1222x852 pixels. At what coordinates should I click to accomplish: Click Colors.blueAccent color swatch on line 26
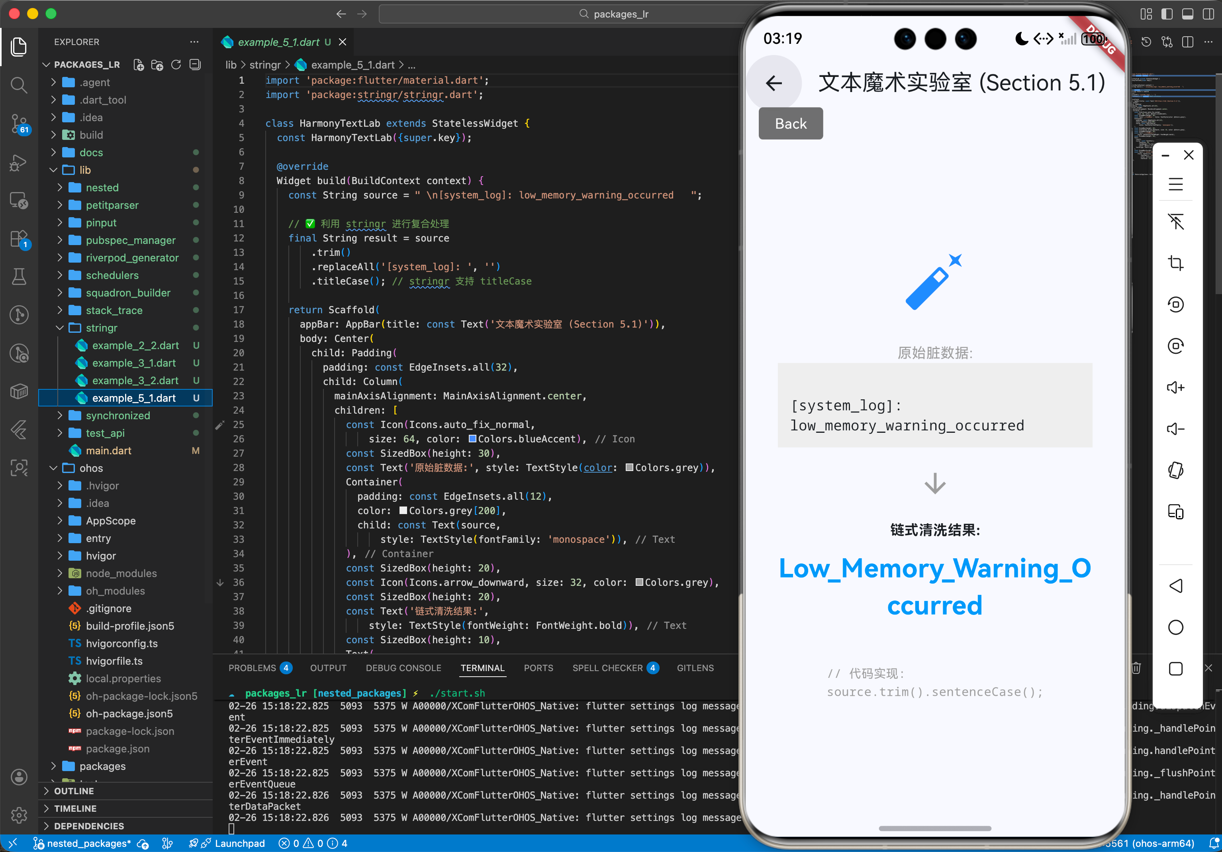point(472,439)
